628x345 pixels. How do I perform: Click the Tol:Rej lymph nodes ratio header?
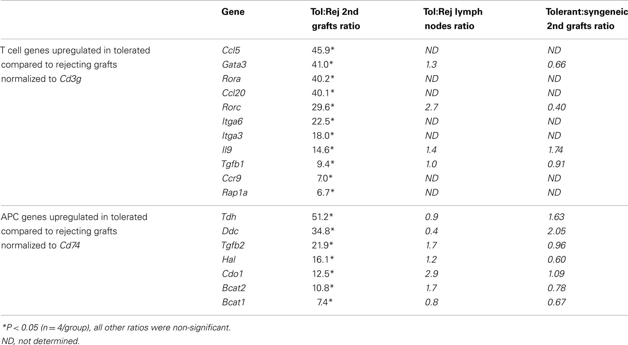tap(453, 19)
